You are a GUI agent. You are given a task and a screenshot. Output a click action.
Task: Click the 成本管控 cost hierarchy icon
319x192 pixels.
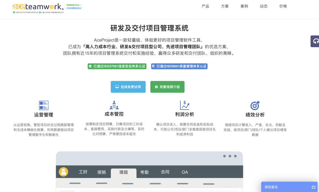click(114, 105)
